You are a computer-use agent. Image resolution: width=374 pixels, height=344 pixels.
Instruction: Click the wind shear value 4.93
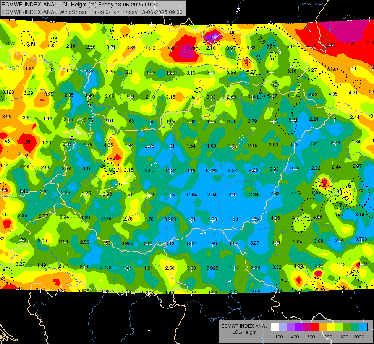point(298,266)
